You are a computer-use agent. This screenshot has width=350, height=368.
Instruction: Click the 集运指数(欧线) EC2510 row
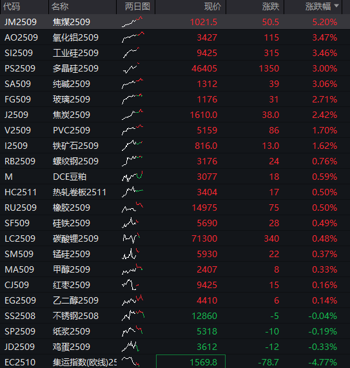pos(175,362)
